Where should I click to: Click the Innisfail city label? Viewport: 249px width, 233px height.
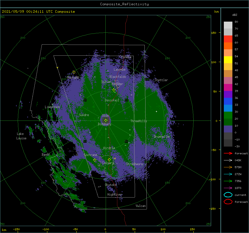112,100
